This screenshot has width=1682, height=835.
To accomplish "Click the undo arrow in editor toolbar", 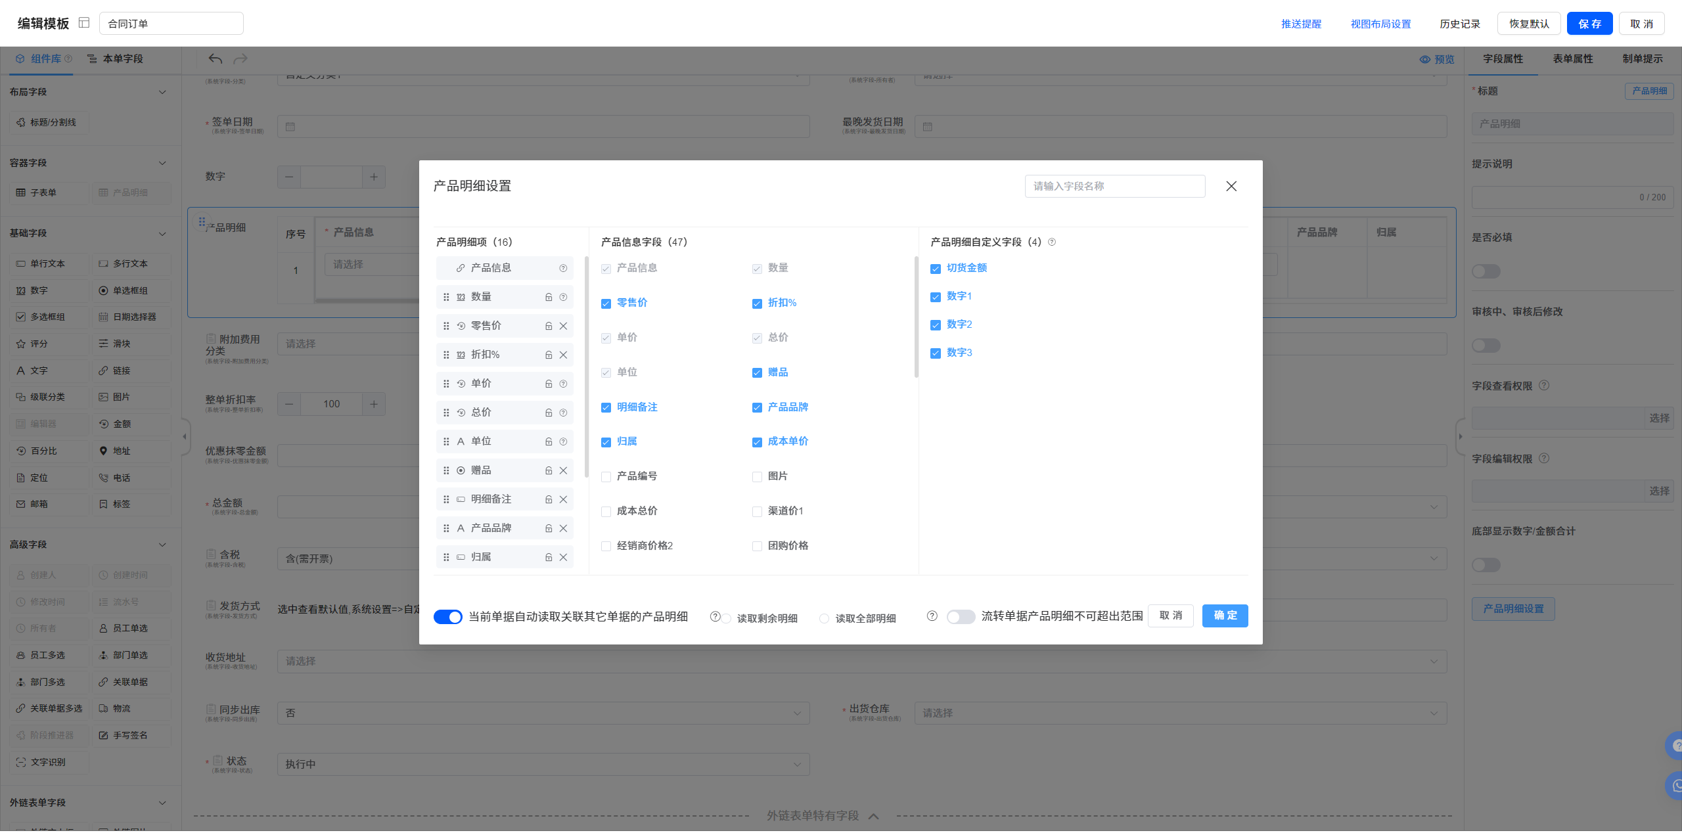I will pyautogui.click(x=216, y=59).
